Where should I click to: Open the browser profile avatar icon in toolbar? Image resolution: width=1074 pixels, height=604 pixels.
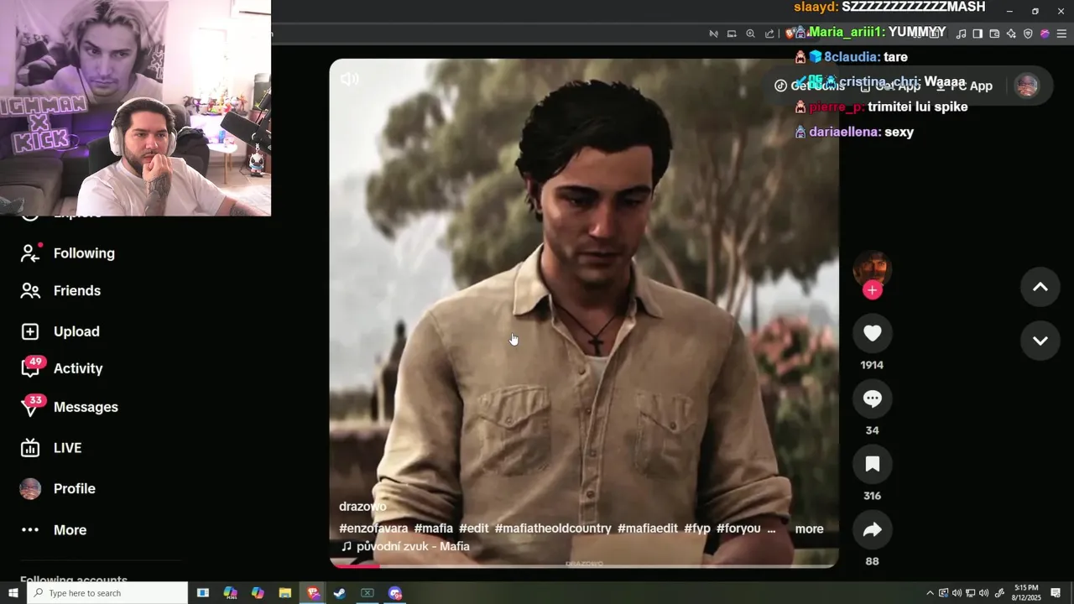[1045, 34]
